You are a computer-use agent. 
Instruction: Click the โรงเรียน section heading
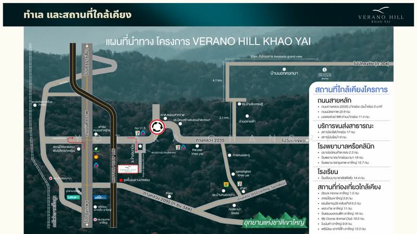pos(328,172)
